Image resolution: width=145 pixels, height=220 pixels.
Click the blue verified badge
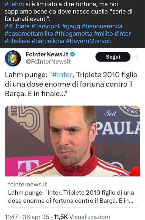click(x=72, y=54)
